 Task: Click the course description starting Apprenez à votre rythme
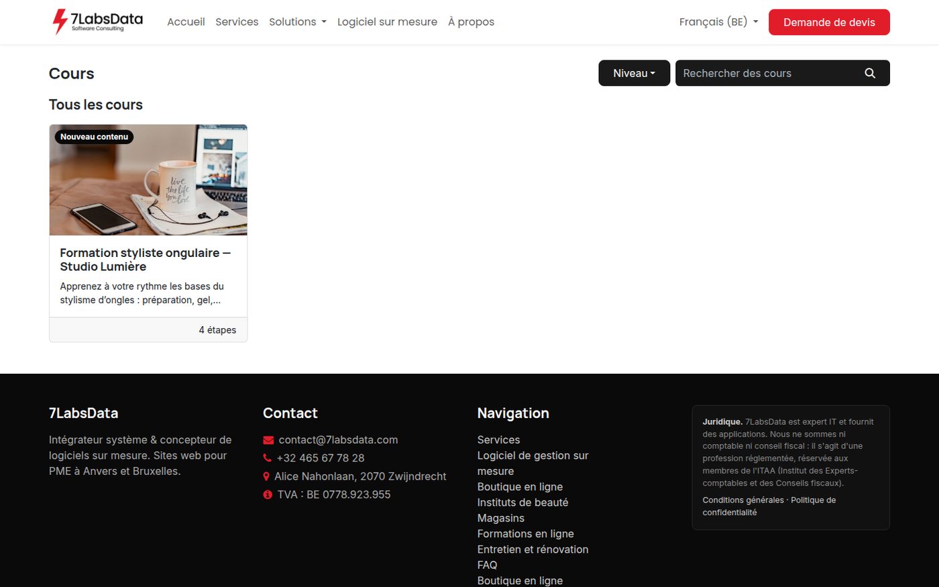pos(142,293)
